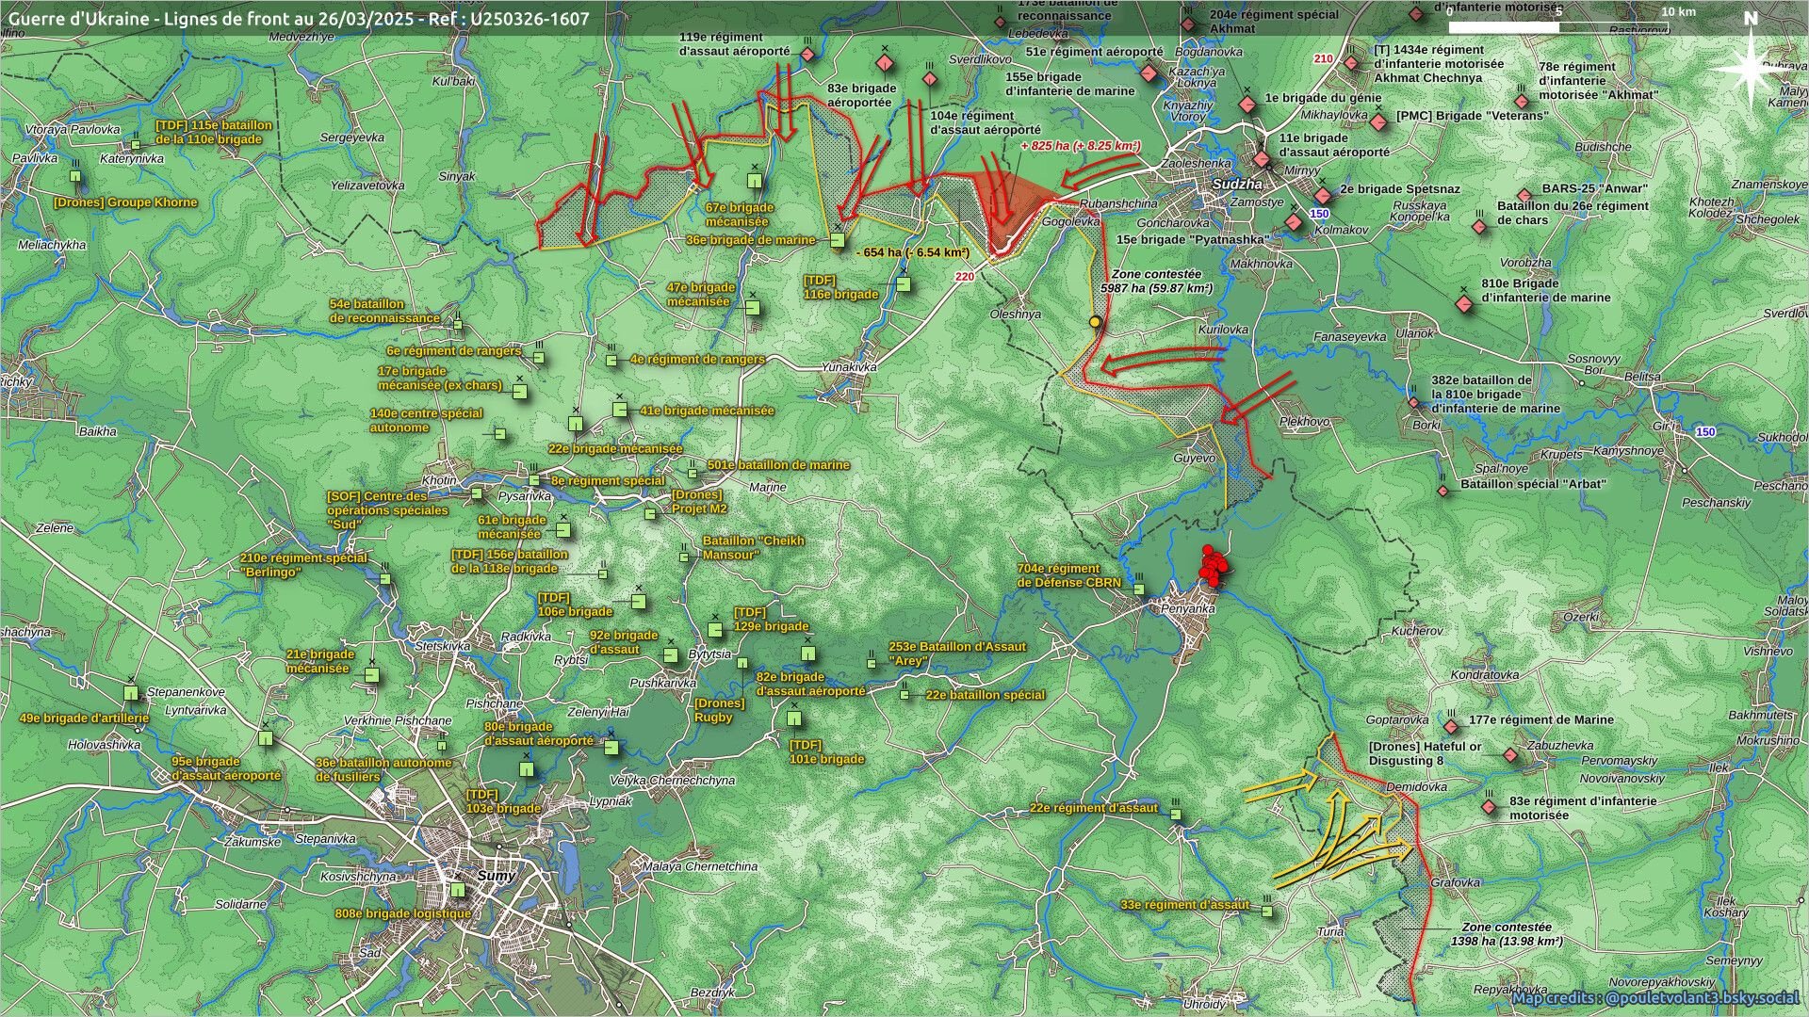Select the 80e brigade d'assaut aéroporté marker

click(611, 748)
